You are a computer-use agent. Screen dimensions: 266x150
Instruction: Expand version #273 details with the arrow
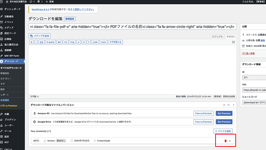coord(230,141)
